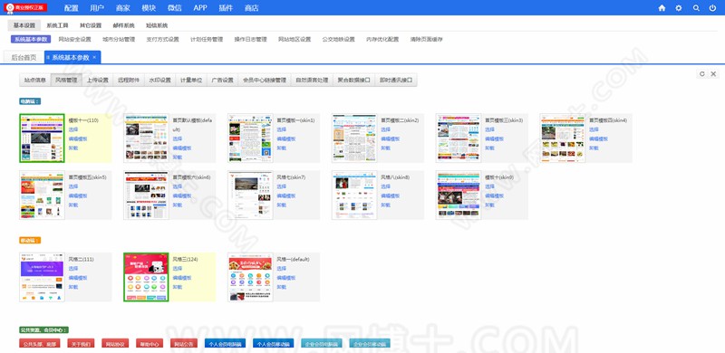This screenshot has width=725, height=353.
Task: Click 选择 for 首页模板六(skin6)
Action: [x=178, y=186]
